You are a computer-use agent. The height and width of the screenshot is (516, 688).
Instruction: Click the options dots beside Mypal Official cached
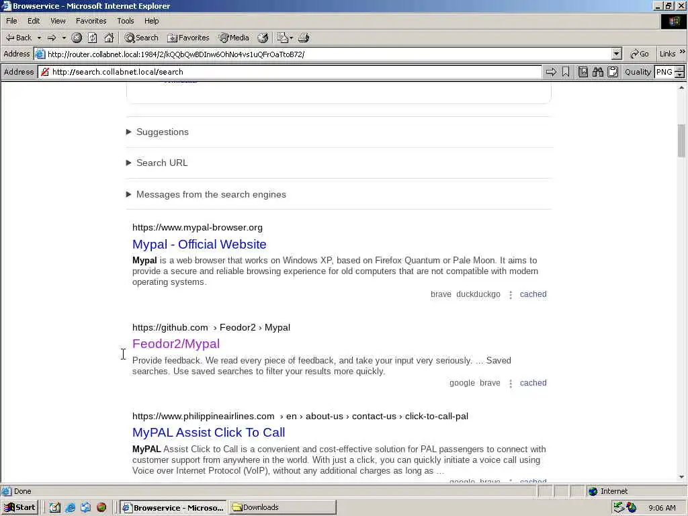tap(511, 295)
